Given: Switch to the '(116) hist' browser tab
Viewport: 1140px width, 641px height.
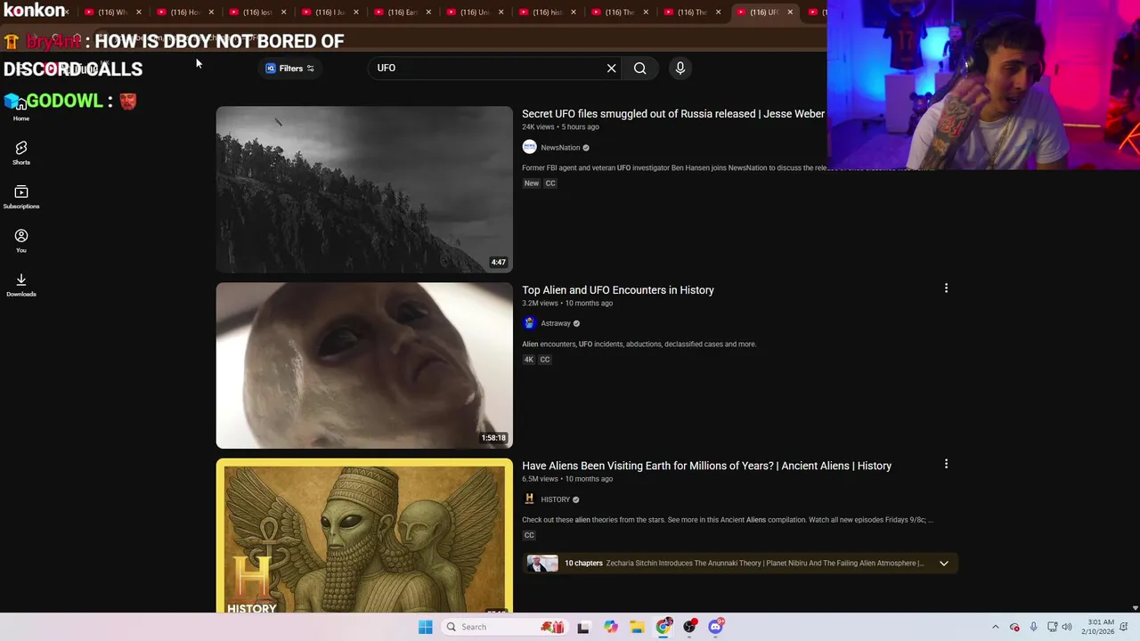Looking at the screenshot, I should 548,12.
